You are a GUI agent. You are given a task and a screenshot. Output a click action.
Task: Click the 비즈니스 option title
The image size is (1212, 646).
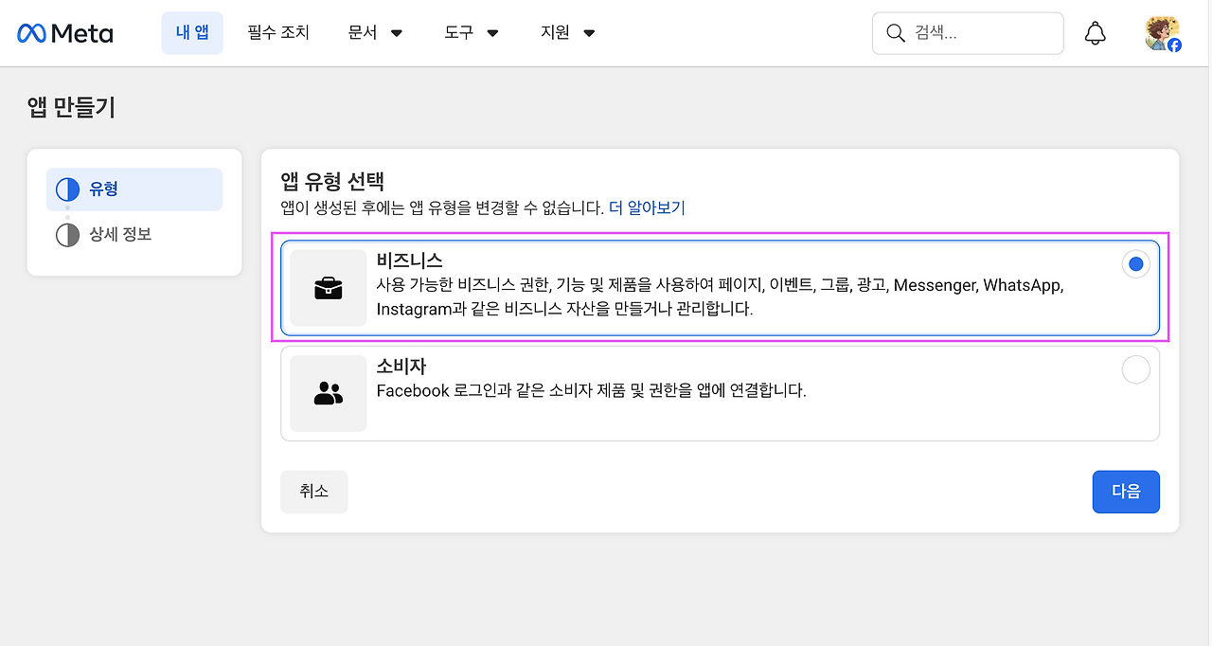pyautogui.click(x=409, y=260)
